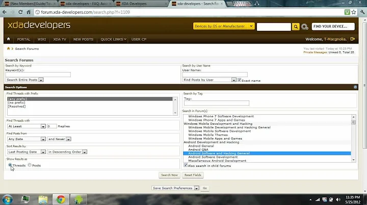The width and height of the screenshot is (367, 205).
Task: Click the browser back arrow
Action: [5, 12]
